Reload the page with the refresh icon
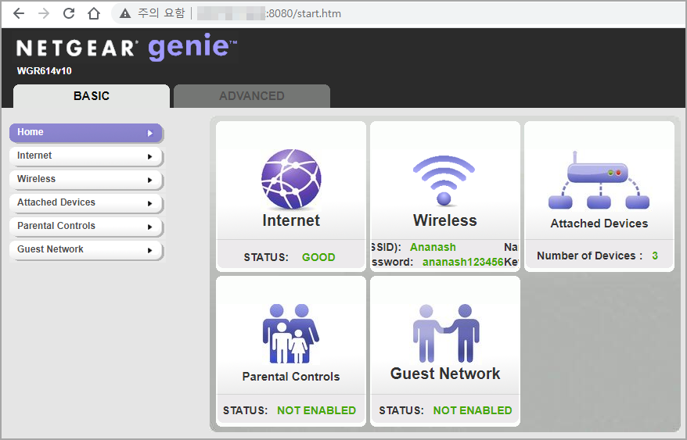Screen dimensions: 687x440 point(69,13)
